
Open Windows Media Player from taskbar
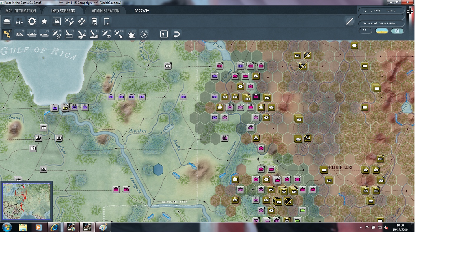click(x=39, y=227)
